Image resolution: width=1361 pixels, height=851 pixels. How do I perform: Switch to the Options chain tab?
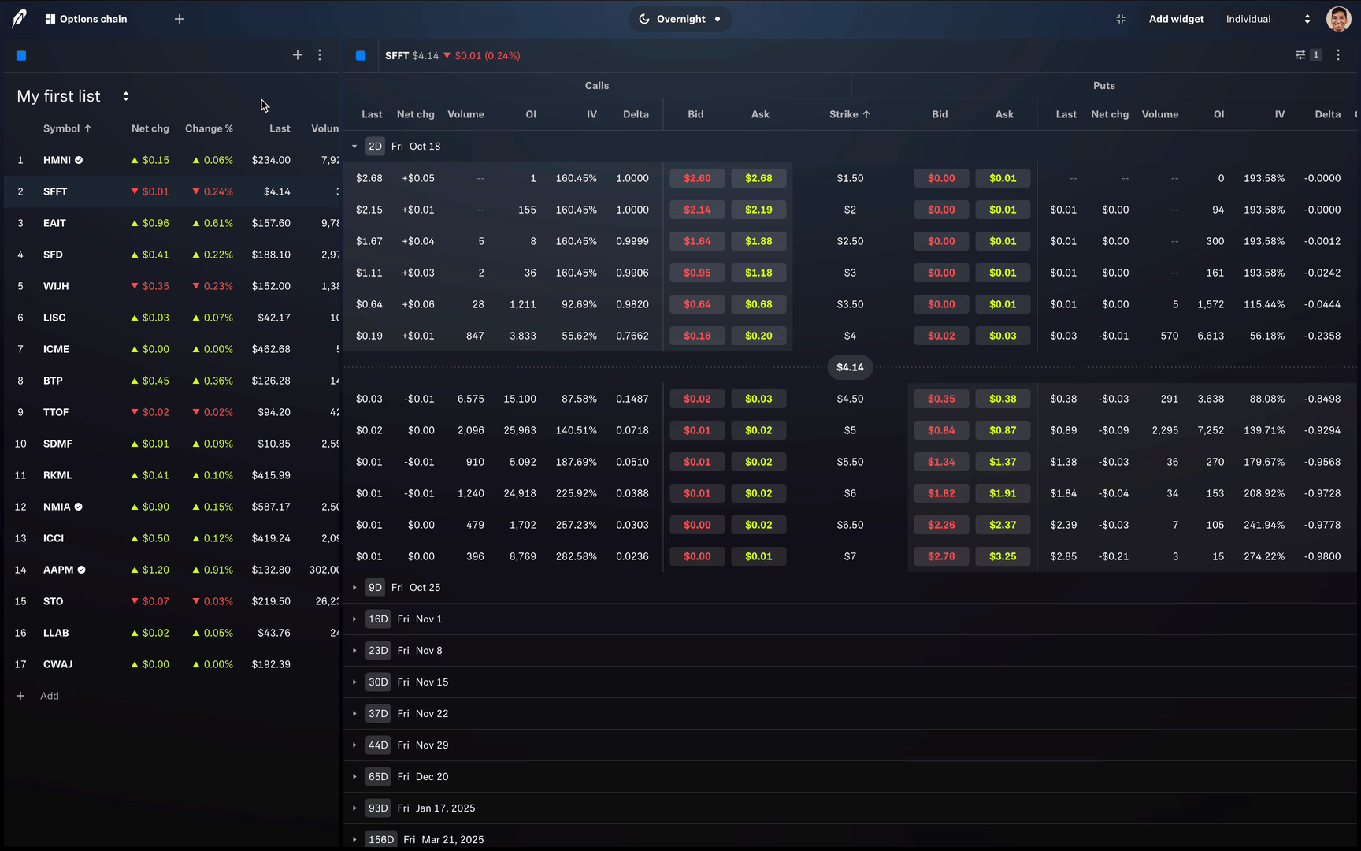[86, 18]
